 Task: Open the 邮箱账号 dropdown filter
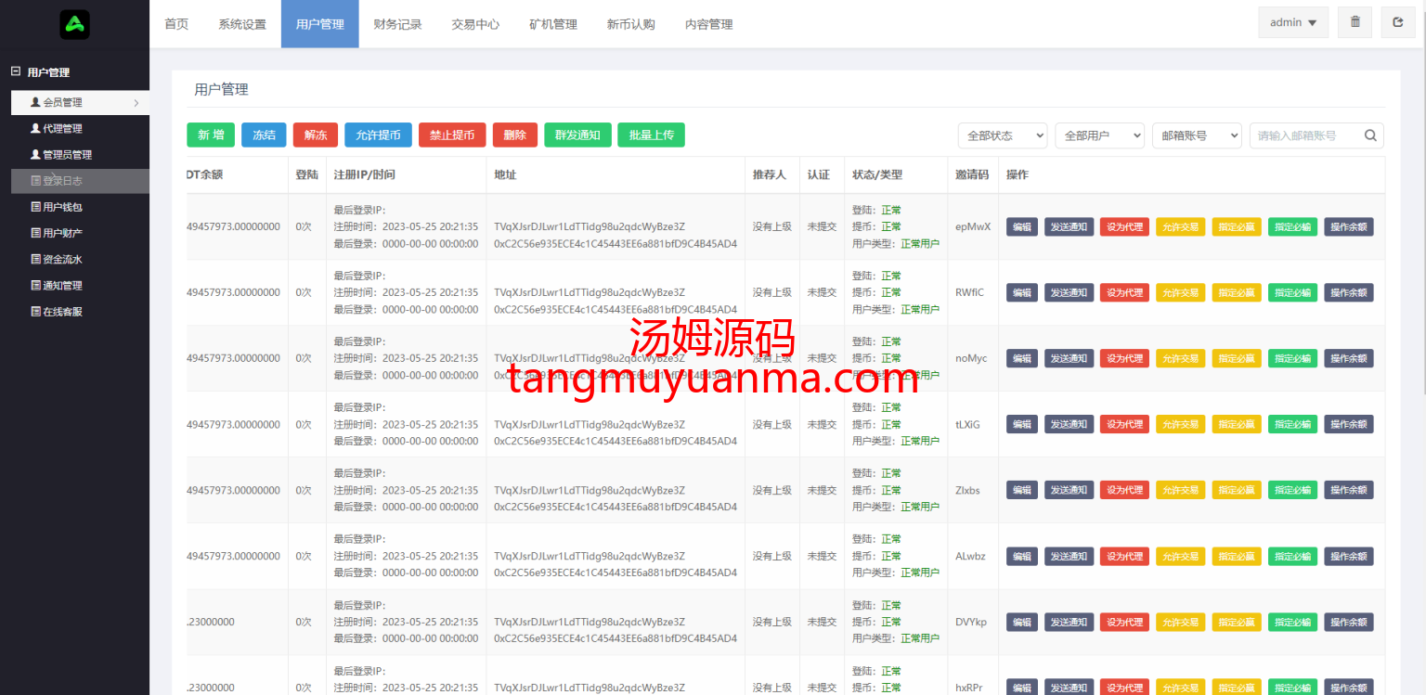point(1196,135)
